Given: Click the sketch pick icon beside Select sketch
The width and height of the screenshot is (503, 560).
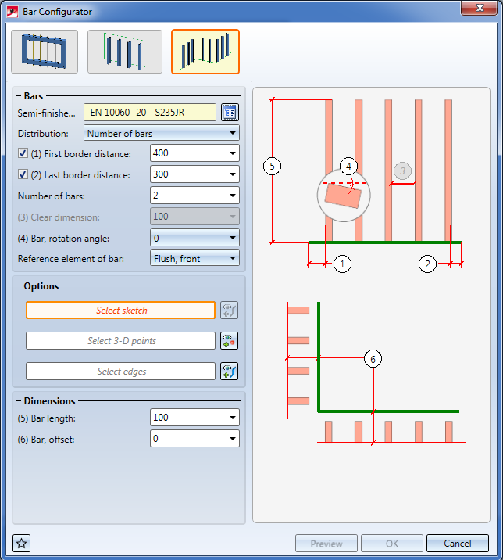Looking at the screenshot, I should click(x=230, y=311).
